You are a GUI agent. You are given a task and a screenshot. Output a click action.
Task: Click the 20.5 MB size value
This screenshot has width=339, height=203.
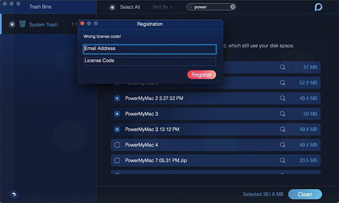pos(308,160)
